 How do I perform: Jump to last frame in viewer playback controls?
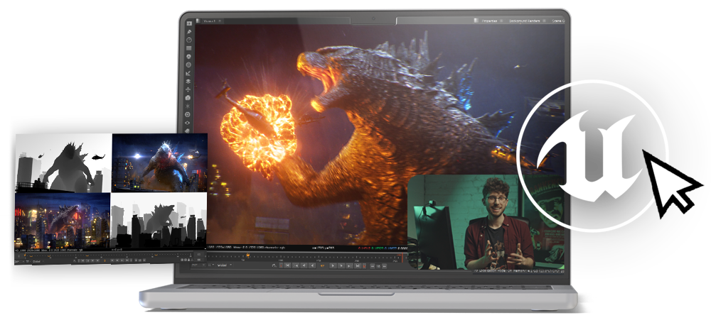click(x=358, y=265)
